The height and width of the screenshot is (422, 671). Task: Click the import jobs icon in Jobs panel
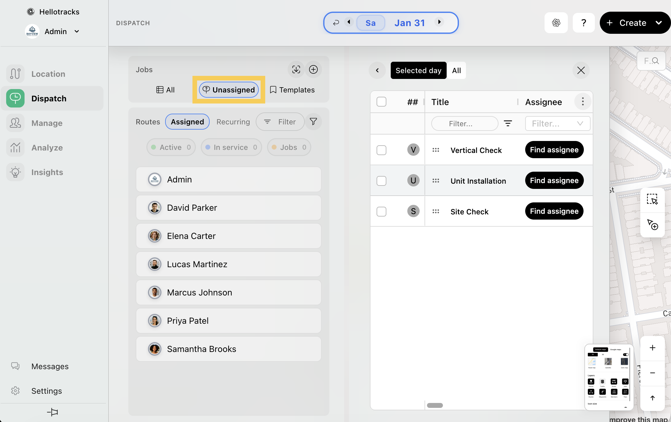(296, 70)
